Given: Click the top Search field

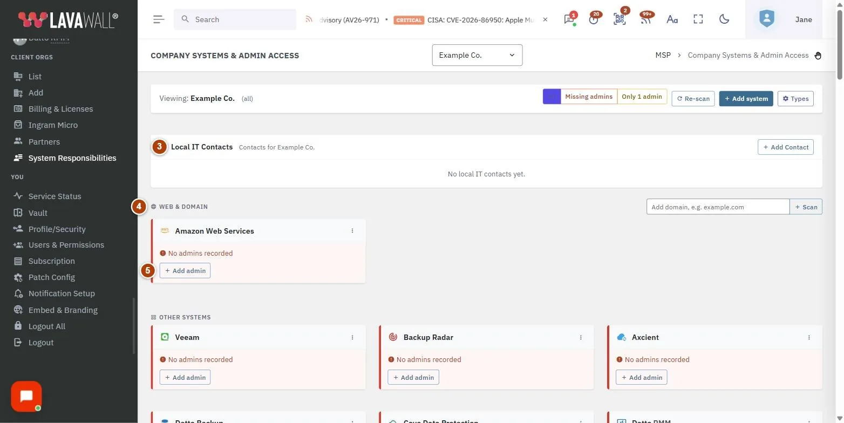Looking at the screenshot, I should point(235,19).
